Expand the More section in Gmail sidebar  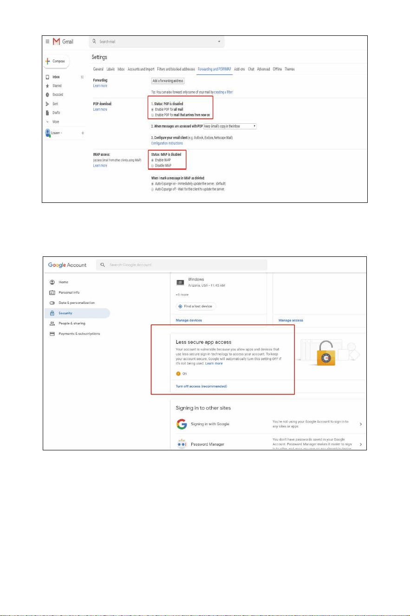pos(52,122)
